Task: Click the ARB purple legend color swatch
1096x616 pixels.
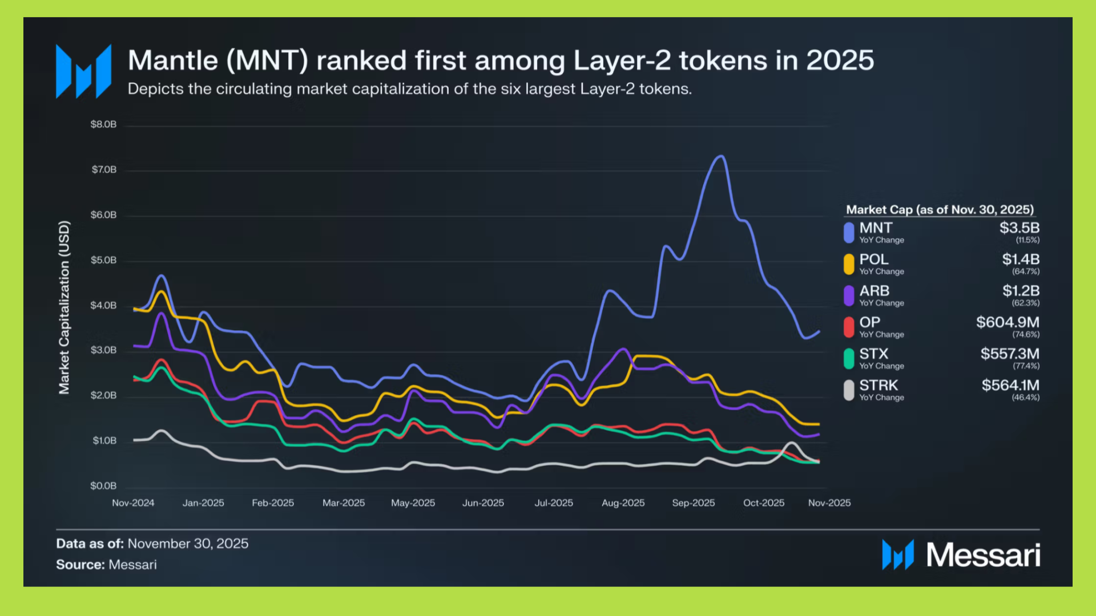Action: tap(849, 295)
